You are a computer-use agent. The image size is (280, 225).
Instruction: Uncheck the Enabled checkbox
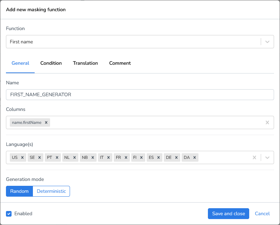click(9, 213)
